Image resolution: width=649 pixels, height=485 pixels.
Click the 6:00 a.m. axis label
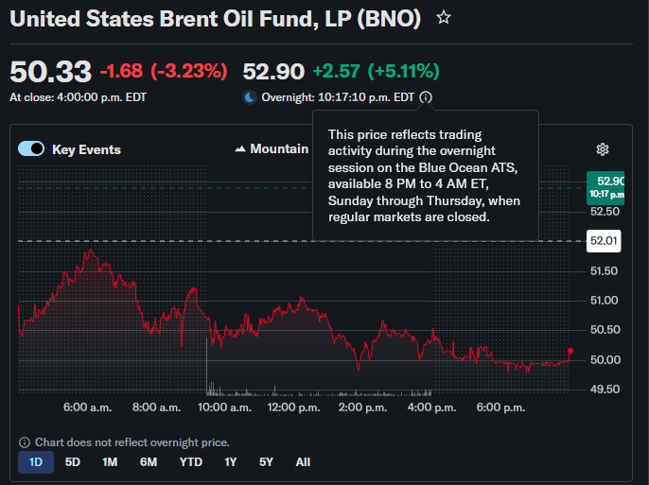click(87, 407)
